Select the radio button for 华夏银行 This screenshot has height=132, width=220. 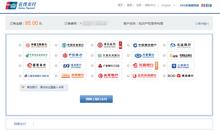point(128,66)
